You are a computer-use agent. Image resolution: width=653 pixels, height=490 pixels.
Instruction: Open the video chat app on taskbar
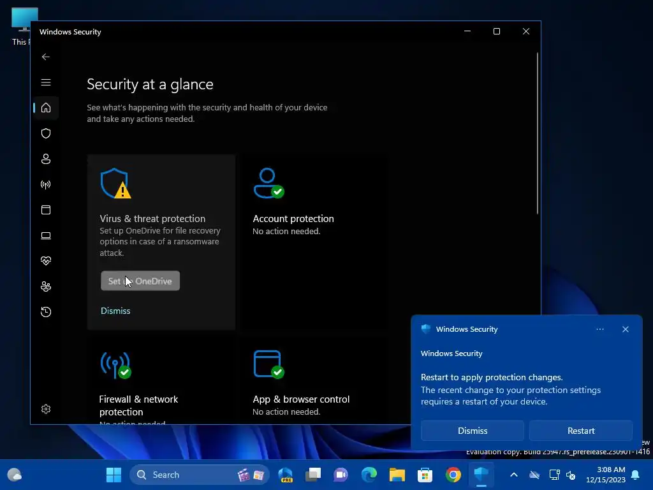pos(341,475)
